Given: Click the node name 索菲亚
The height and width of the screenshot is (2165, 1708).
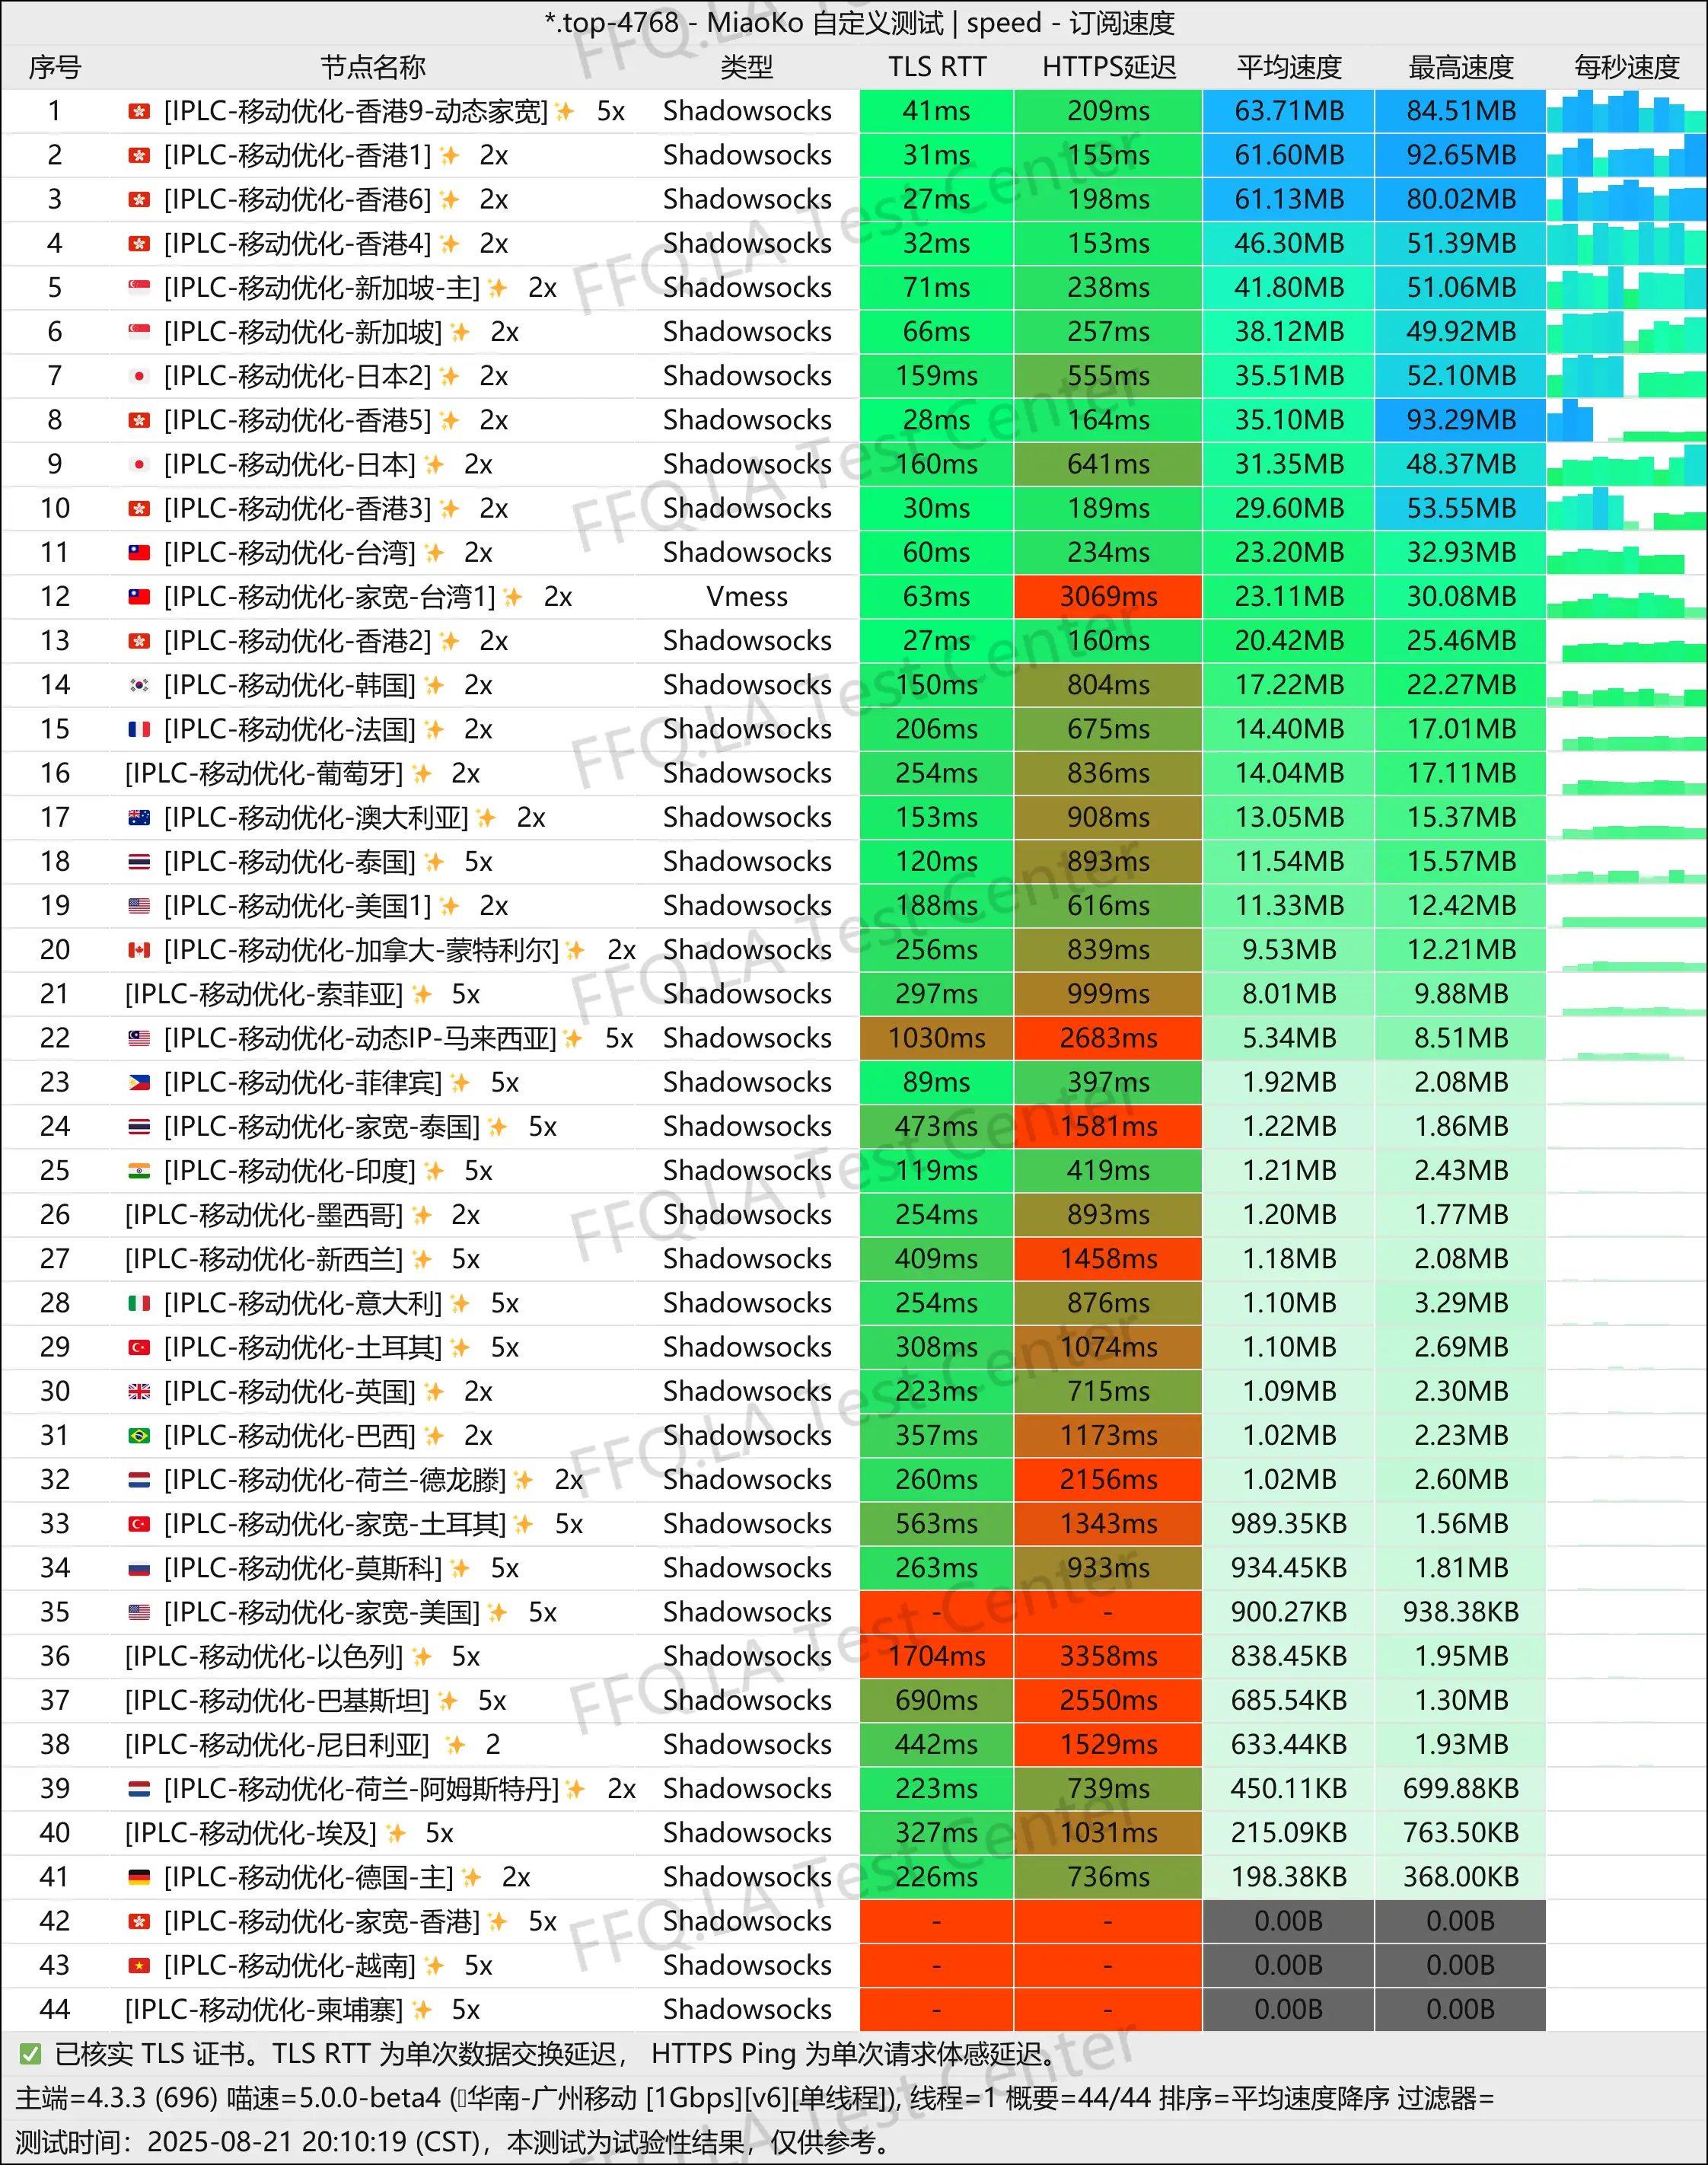Looking at the screenshot, I should coord(264,994).
